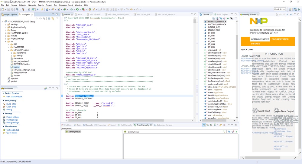Viewport: 302px width, 164px height.
Task: Select Vector.c in the Navigator tree
Action: click(x=17, y=75)
